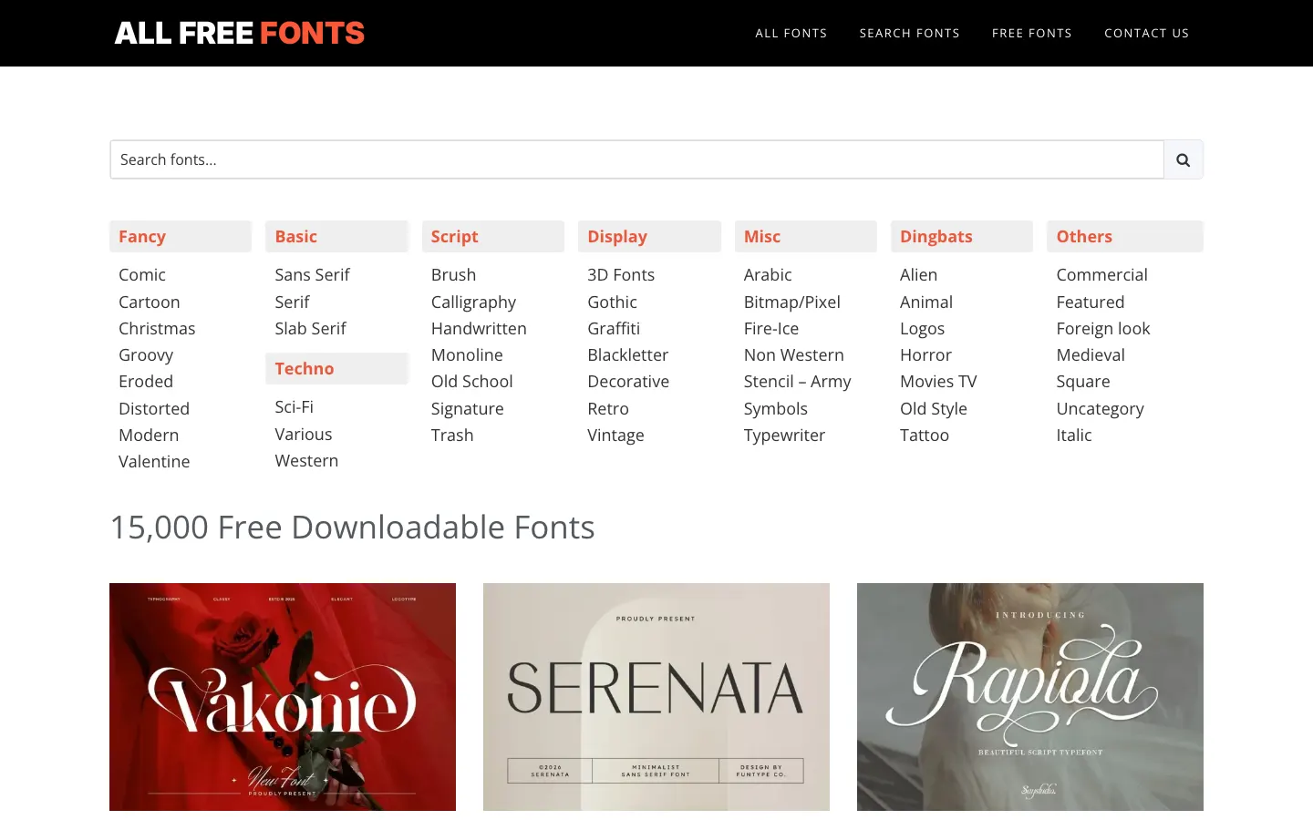Browse Tattoo fonts under Dingbats

click(924, 435)
